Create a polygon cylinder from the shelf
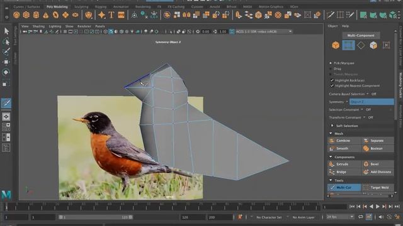The image size is (403, 226). tap(36, 15)
